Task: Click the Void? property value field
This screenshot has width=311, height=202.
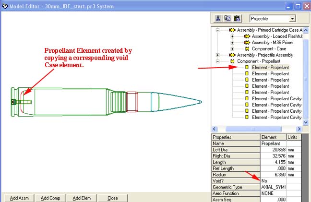Action: pos(273,181)
